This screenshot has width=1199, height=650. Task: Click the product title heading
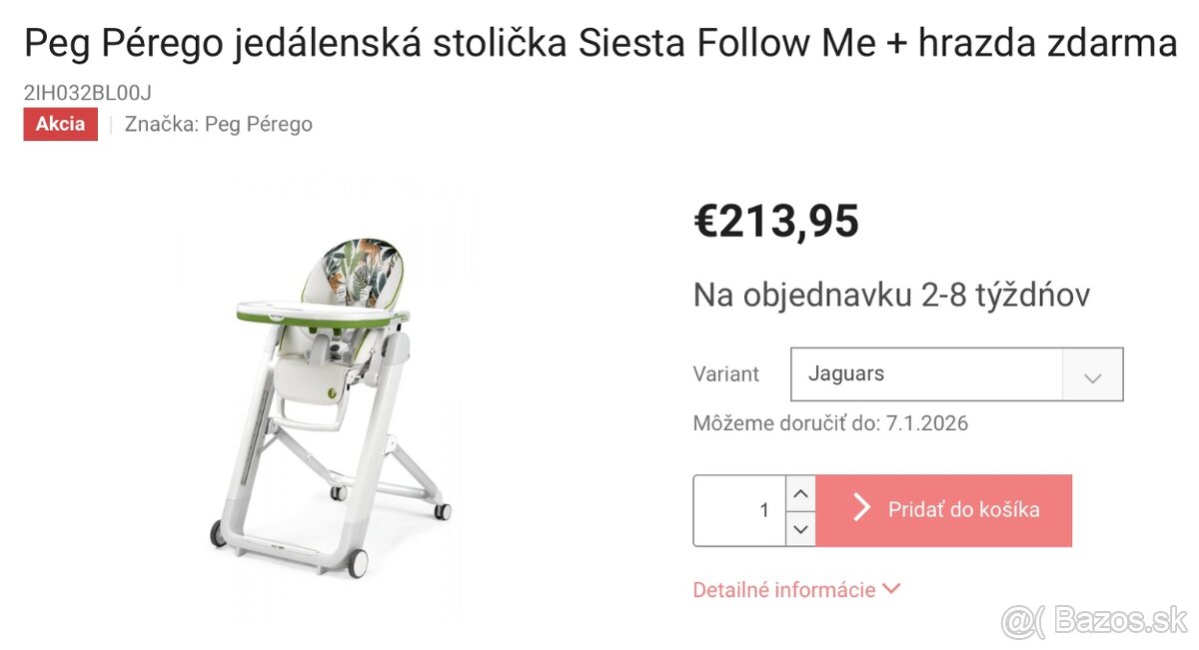(x=598, y=43)
